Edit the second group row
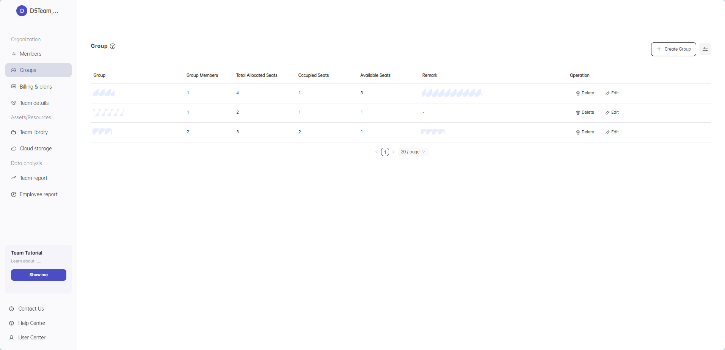The height and width of the screenshot is (350, 725). (612, 112)
